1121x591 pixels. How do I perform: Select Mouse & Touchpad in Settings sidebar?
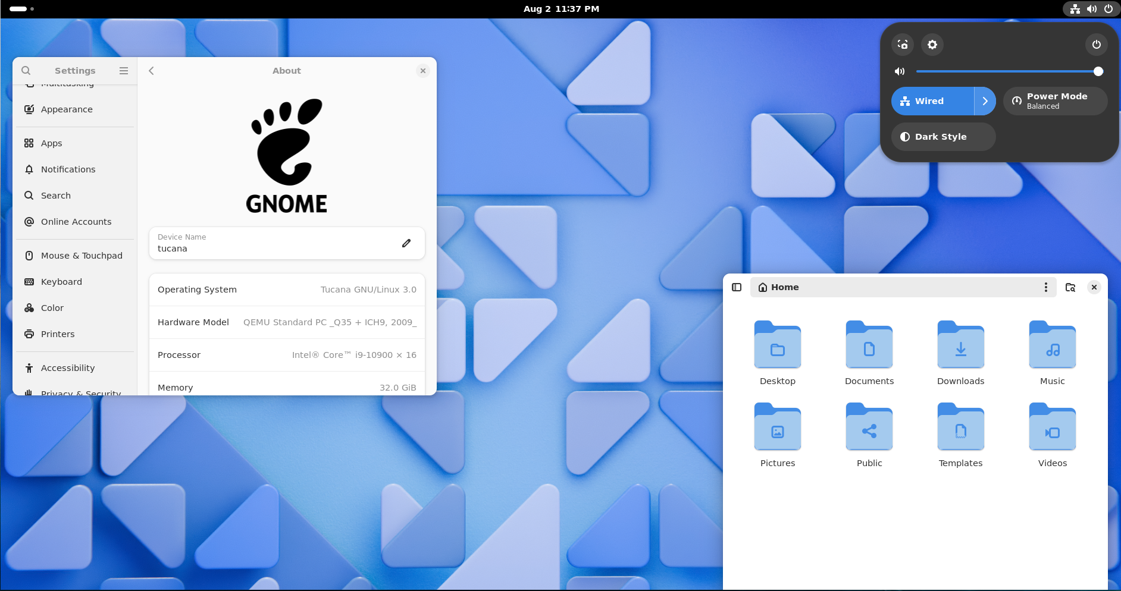tap(82, 256)
